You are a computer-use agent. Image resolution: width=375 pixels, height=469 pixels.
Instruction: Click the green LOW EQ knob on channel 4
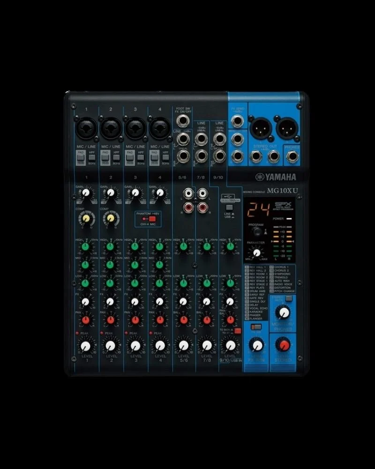tap(159, 283)
